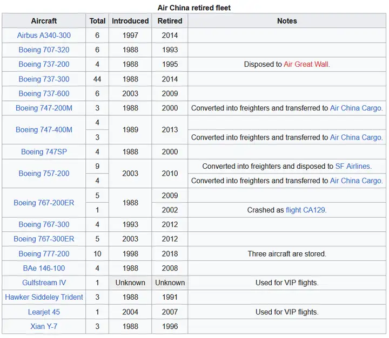The image size is (389, 338).
Task: Click introduced year 2004 for Learjet 45
Action: tap(130, 312)
